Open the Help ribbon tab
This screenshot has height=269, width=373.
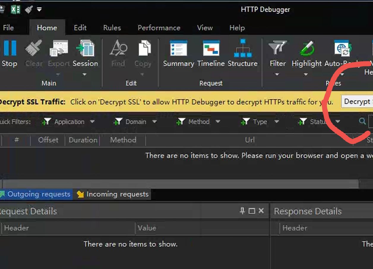click(237, 28)
